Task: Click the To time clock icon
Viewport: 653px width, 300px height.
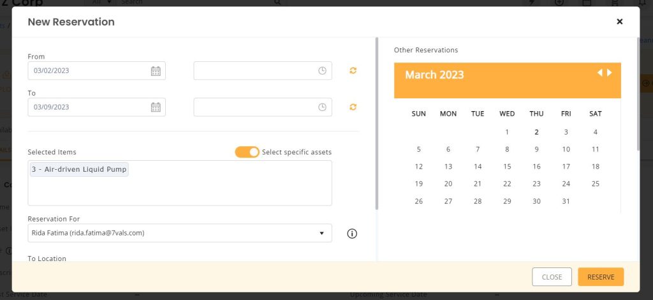Action: pos(322,107)
